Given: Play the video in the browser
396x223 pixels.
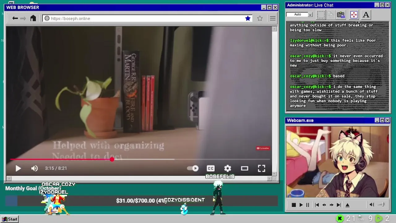Looking at the screenshot, I should pos(18,168).
